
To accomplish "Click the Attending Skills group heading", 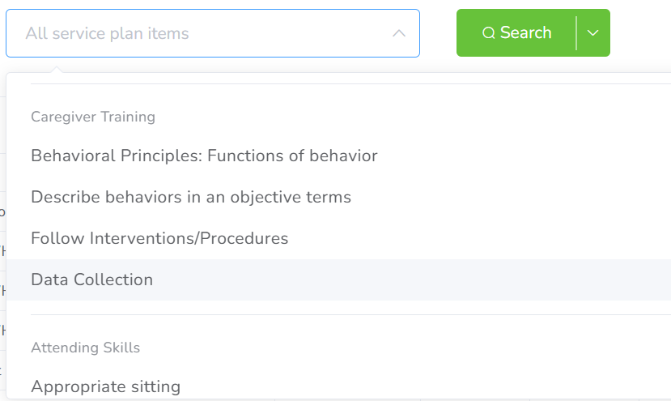I will tap(85, 348).
